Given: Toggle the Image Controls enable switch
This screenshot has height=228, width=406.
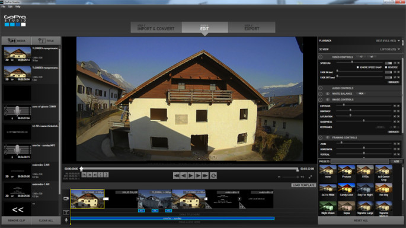Looking at the screenshot, I should [x=328, y=99].
